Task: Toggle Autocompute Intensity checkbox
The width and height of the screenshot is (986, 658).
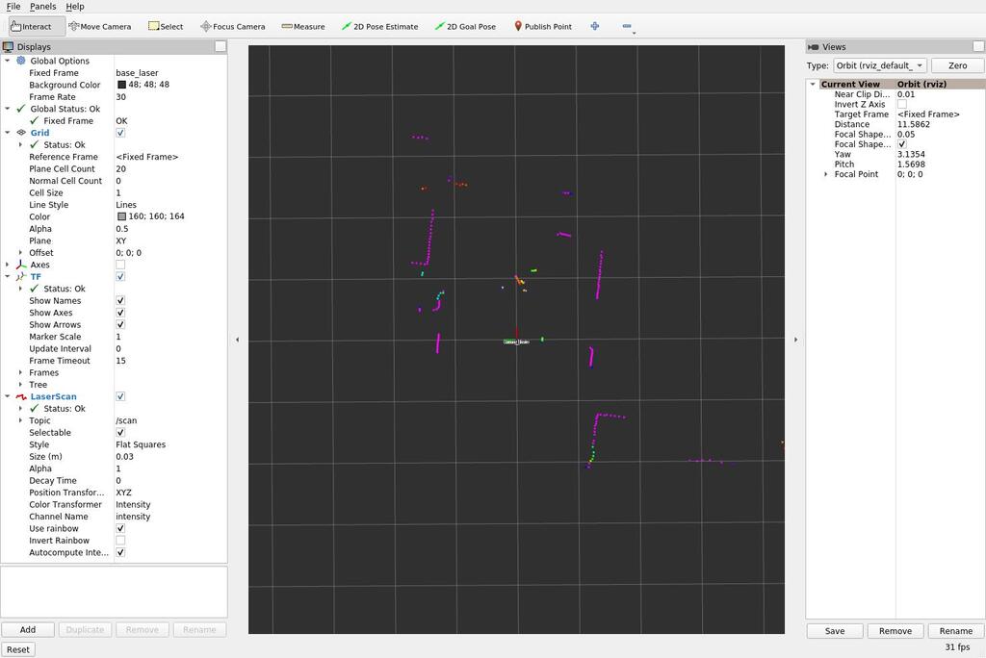Action: pos(120,552)
